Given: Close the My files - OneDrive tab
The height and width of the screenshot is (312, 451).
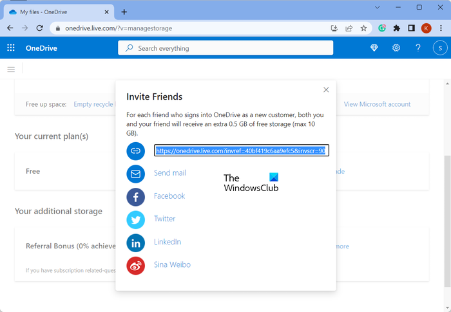Looking at the screenshot, I should click(x=106, y=12).
